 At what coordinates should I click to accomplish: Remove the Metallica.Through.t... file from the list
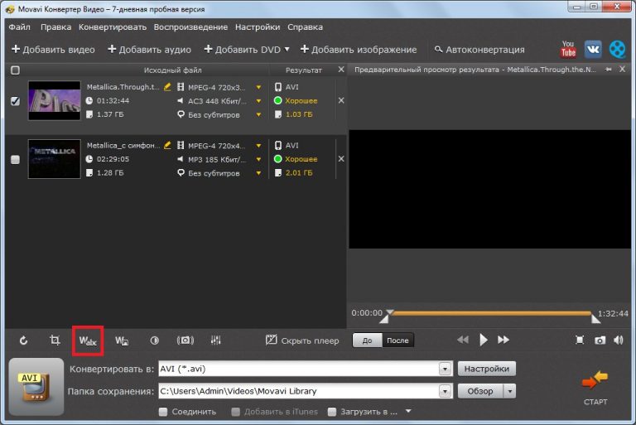(x=341, y=100)
